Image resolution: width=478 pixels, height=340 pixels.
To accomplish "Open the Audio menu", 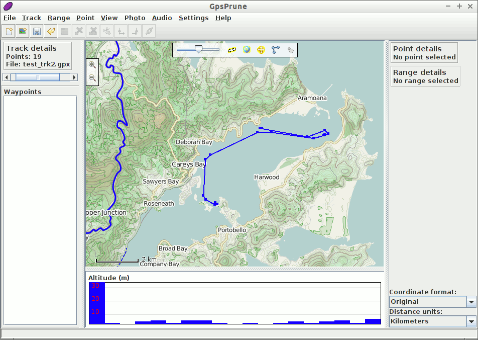I will coord(162,18).
